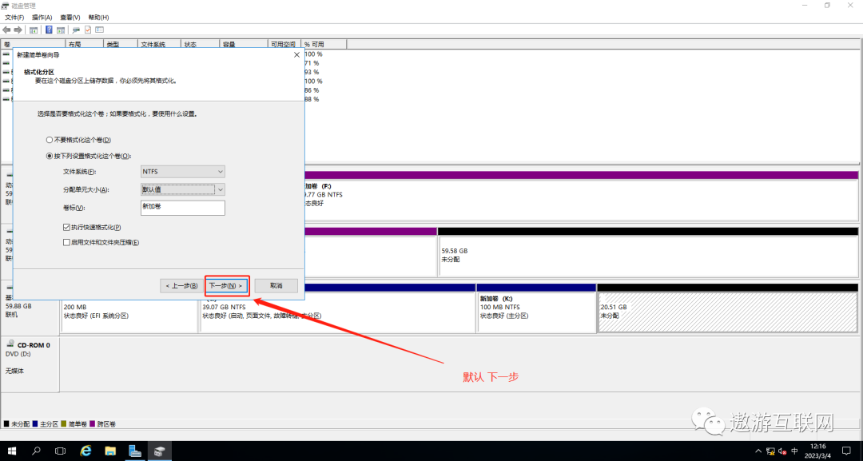Select the 新加卷 (F:) volume block

click(x=581, y=199)
